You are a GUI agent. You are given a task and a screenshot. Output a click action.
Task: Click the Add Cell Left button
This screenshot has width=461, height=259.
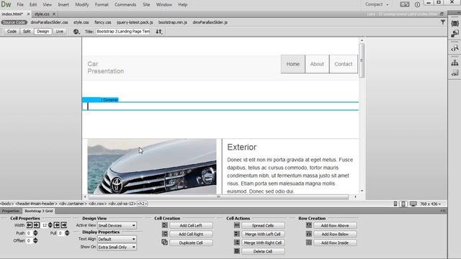(191, 225)
